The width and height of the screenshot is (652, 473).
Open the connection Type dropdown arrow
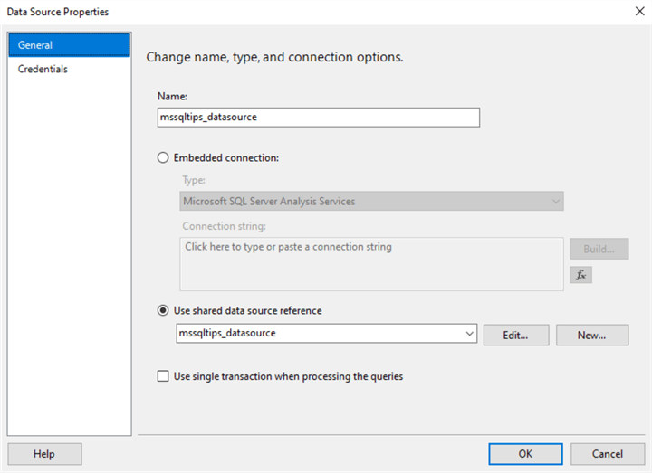pos(555,201)
